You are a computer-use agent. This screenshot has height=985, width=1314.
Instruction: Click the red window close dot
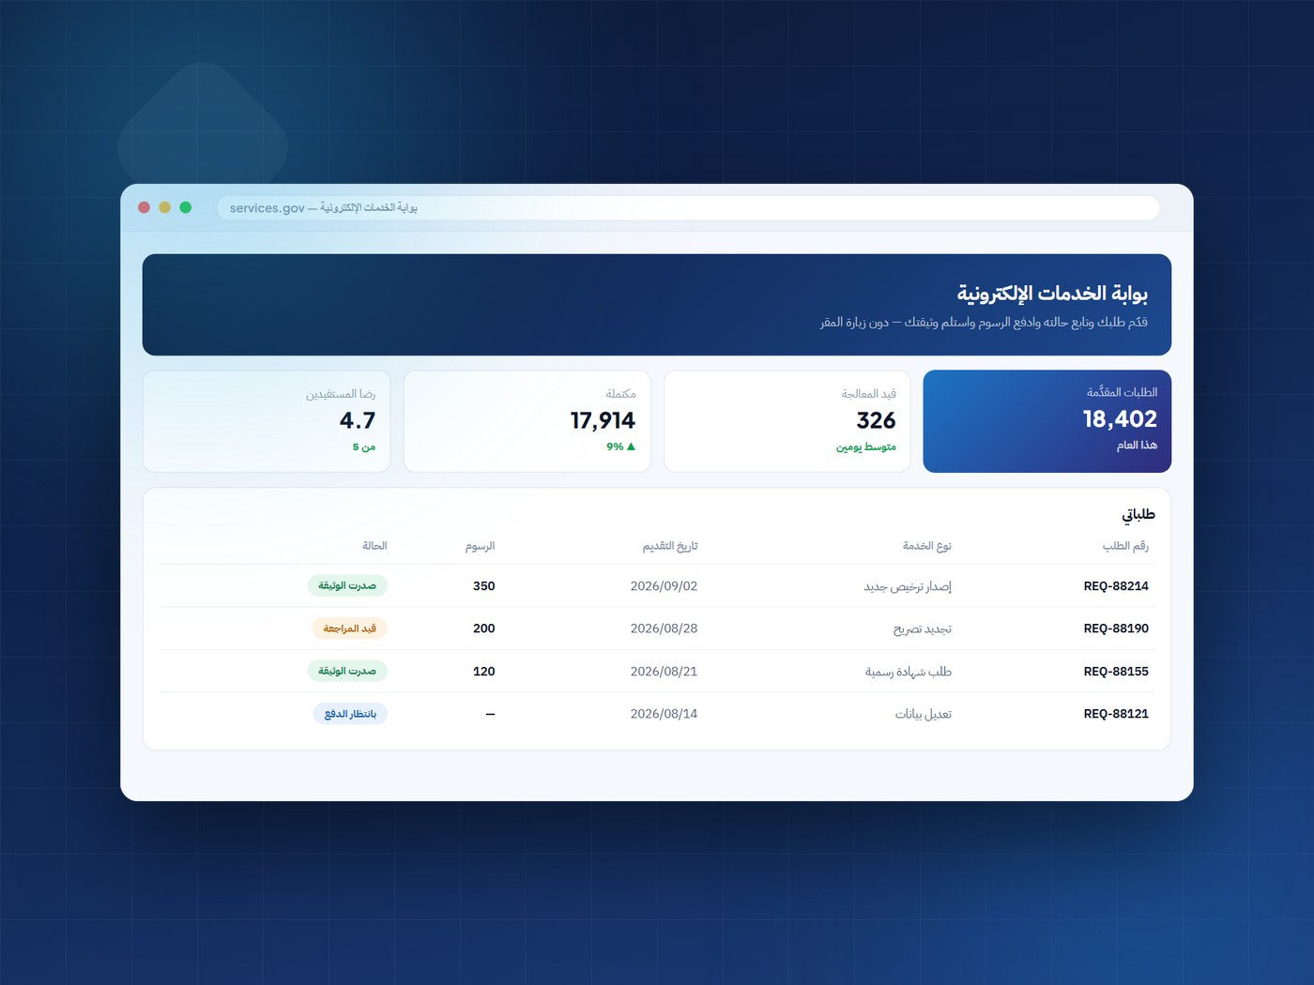[144, 207]
